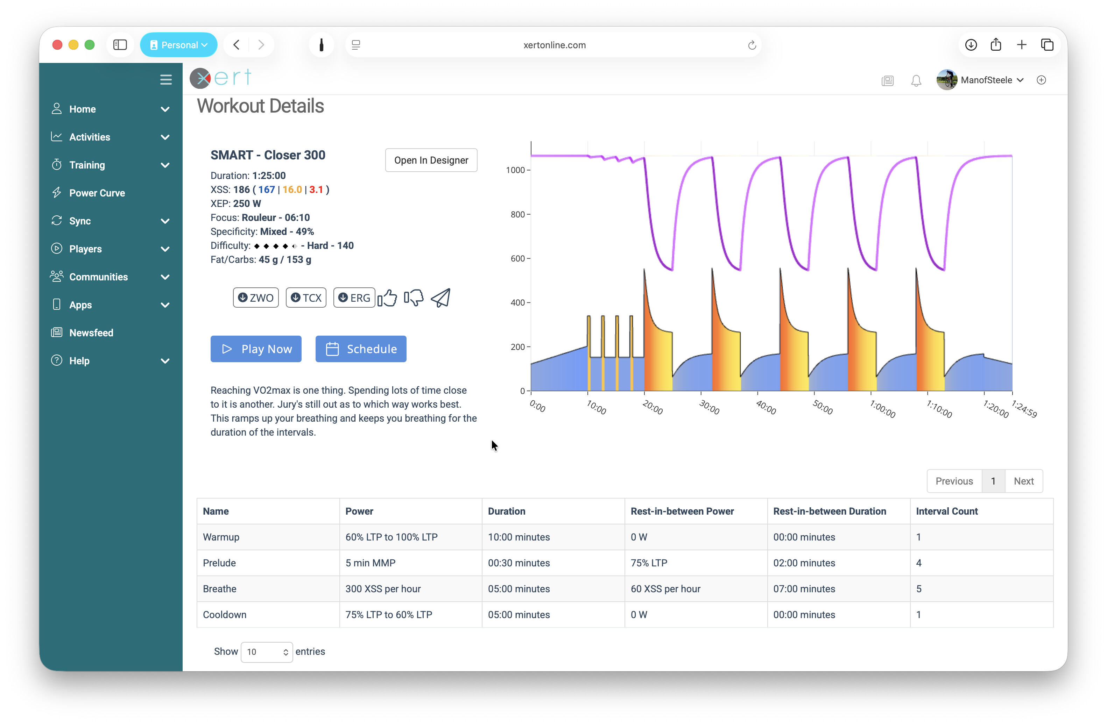Go to Next page of table
Image resolution: width=1107 pixels, height=723 pixels.
coord(1023,481)
